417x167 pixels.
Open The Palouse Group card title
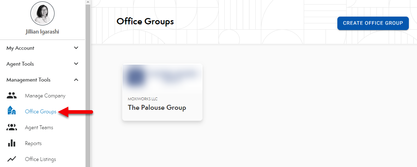tap(157, 108)
